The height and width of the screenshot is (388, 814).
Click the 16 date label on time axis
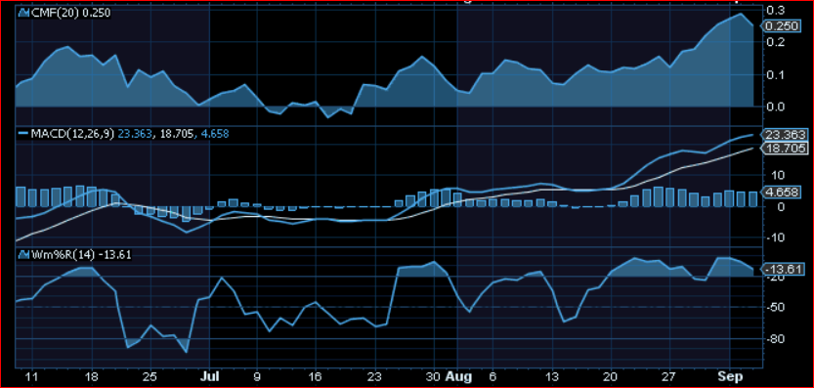pyautogui.click(x=315, y=375)
